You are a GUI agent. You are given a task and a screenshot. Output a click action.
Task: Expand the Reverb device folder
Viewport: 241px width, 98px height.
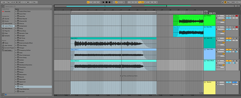click(16, 77)
